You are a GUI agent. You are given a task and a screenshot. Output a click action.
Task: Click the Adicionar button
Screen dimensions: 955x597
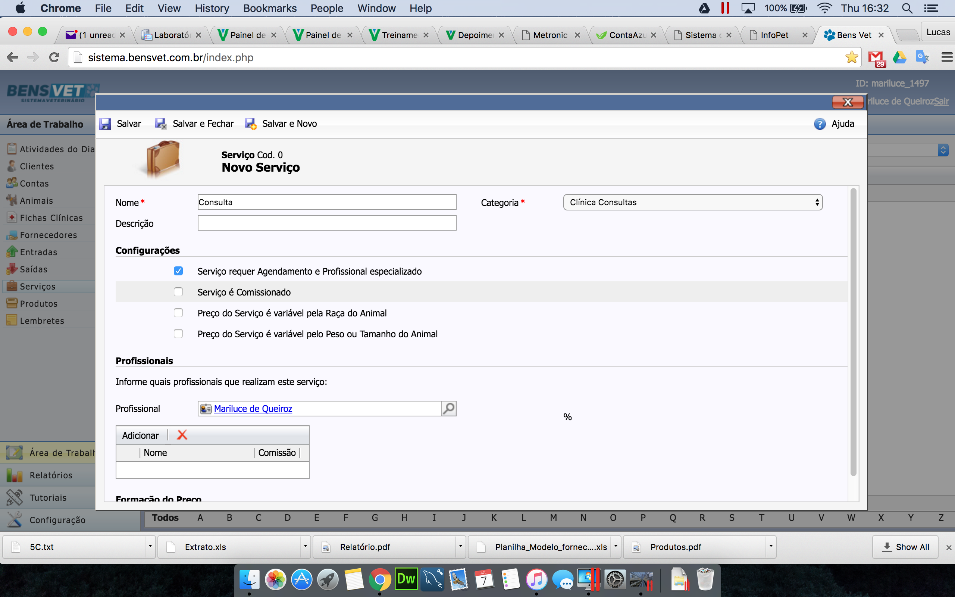pyautogui.click(x=140, y=435)
